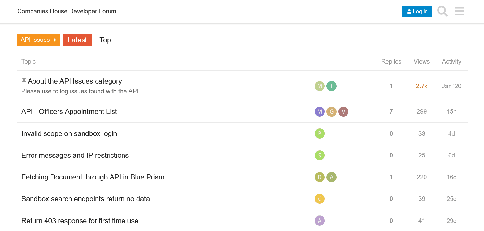
Task: Open Companies House Developer Forum home link
Action: (67, 11)
